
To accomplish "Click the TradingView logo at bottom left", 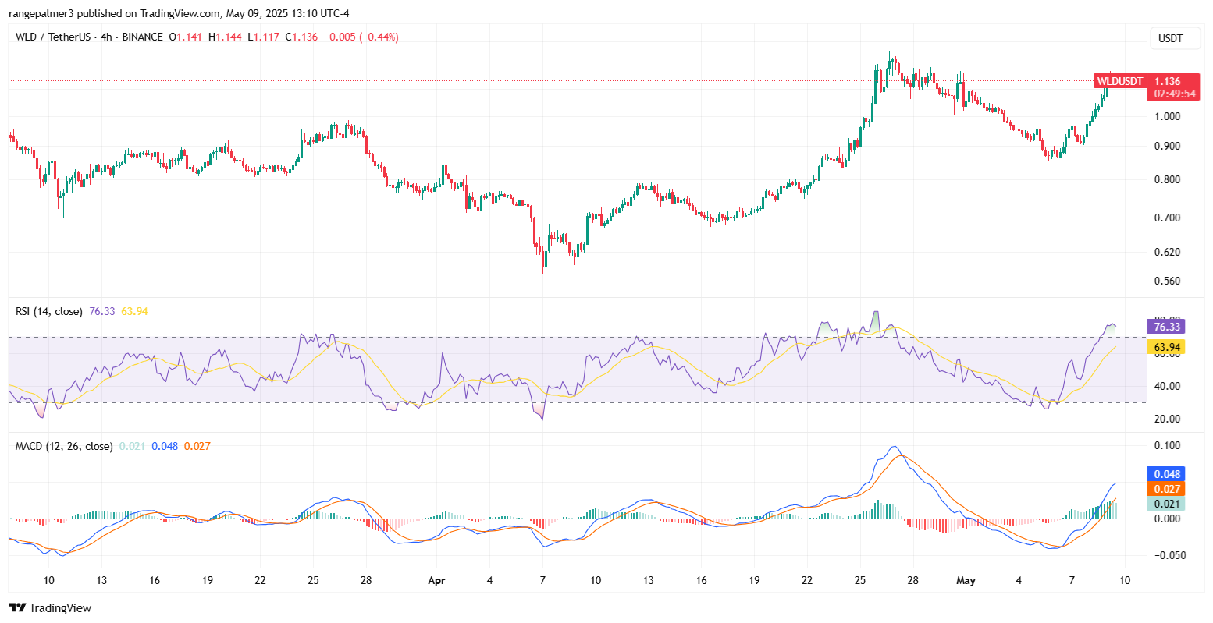I will click(x=50, y=607).
